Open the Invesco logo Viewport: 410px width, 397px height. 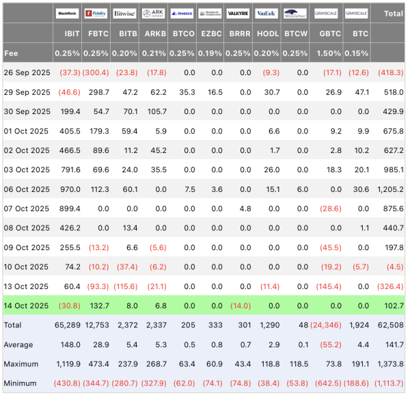[x=182, y=13]
